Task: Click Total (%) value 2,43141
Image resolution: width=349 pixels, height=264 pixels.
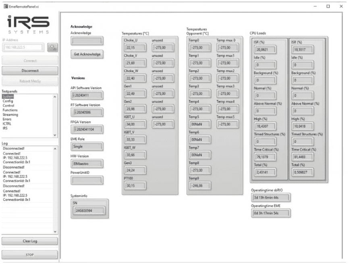Action: click(x=265, y=172)
